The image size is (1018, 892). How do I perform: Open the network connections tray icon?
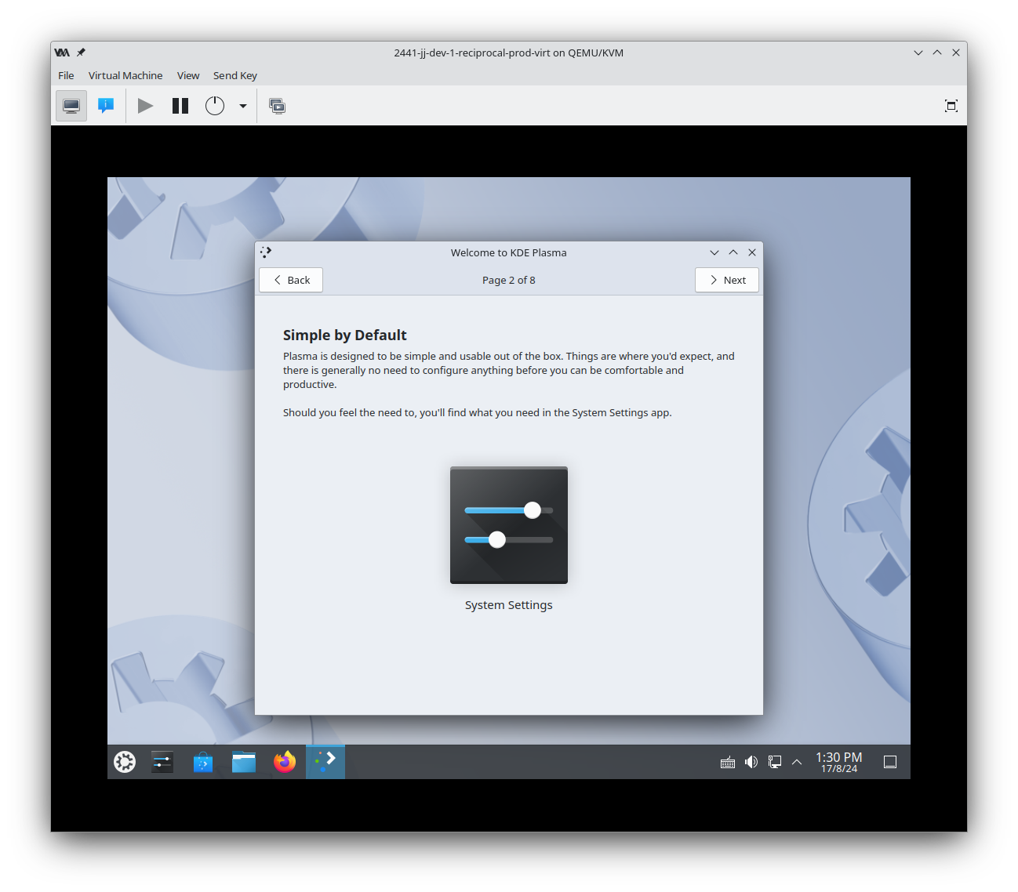click(x=775, y=762)
